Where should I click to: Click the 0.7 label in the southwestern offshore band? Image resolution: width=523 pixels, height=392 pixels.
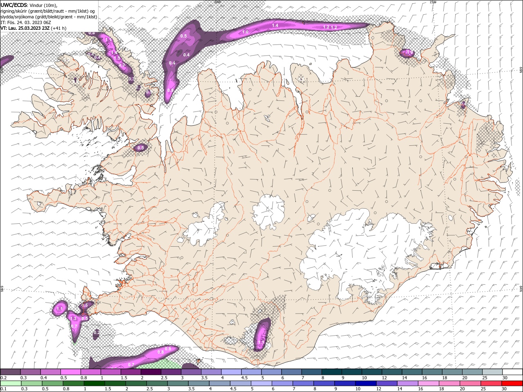click(131, 365)
